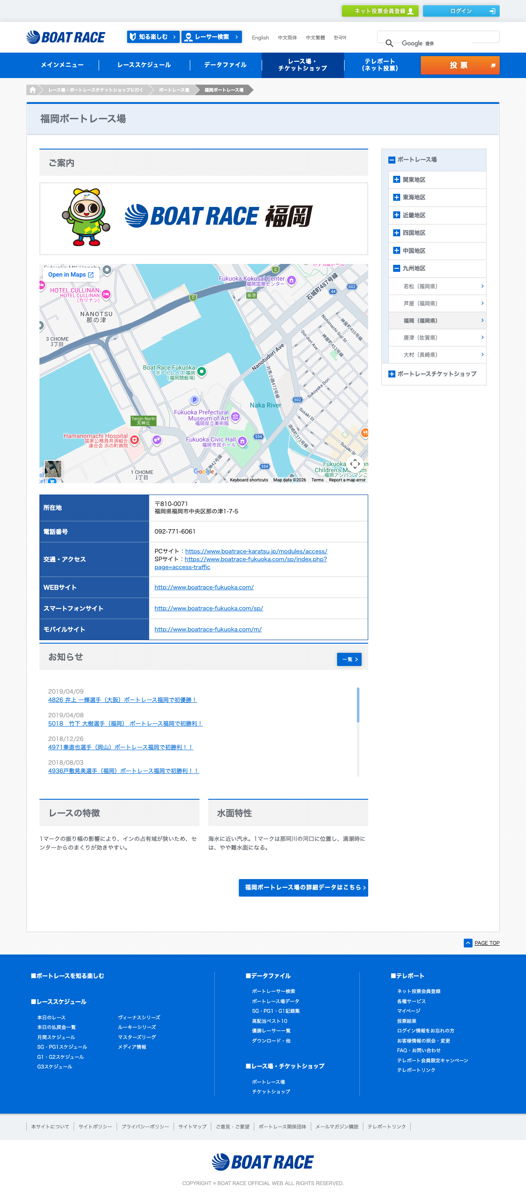Click the Fukuoka Civic Hall map marker
Screen dimensions: 526x1200
click(x=242, y=441)
